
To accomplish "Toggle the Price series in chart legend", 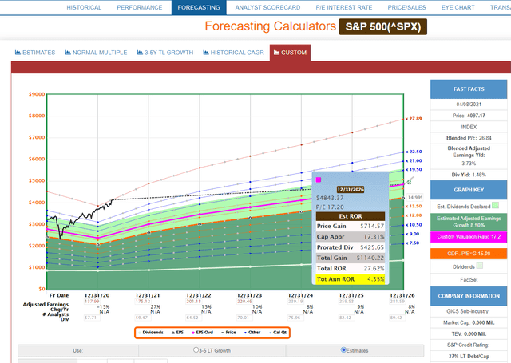I will point(228,333).
